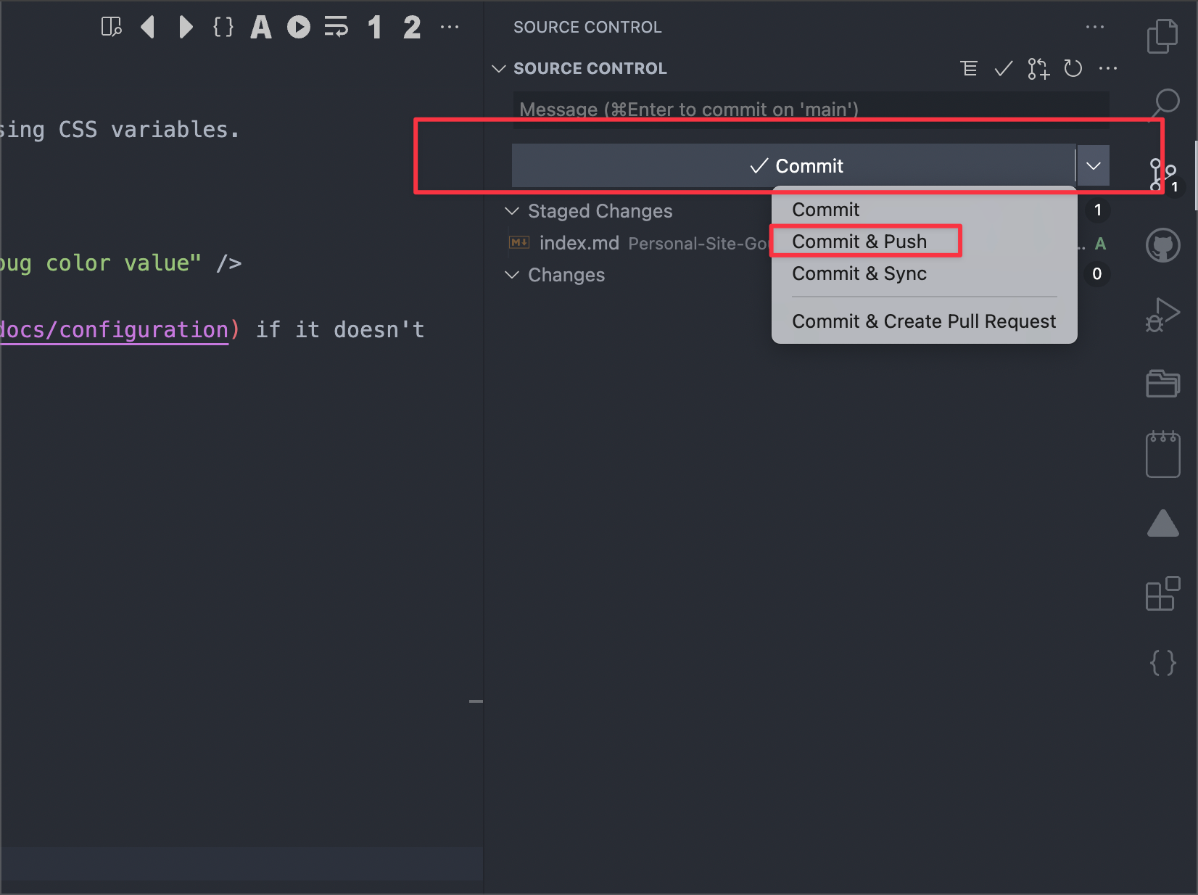The height and width of the screenshot is (895, 1198).
Task: Toggle word wrap in editor toolbar
Action: (336, 28)
